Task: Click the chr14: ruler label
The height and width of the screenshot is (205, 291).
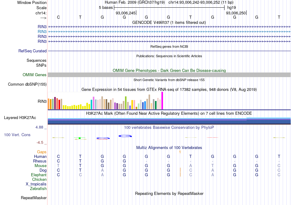Action: tap(41, 13)
